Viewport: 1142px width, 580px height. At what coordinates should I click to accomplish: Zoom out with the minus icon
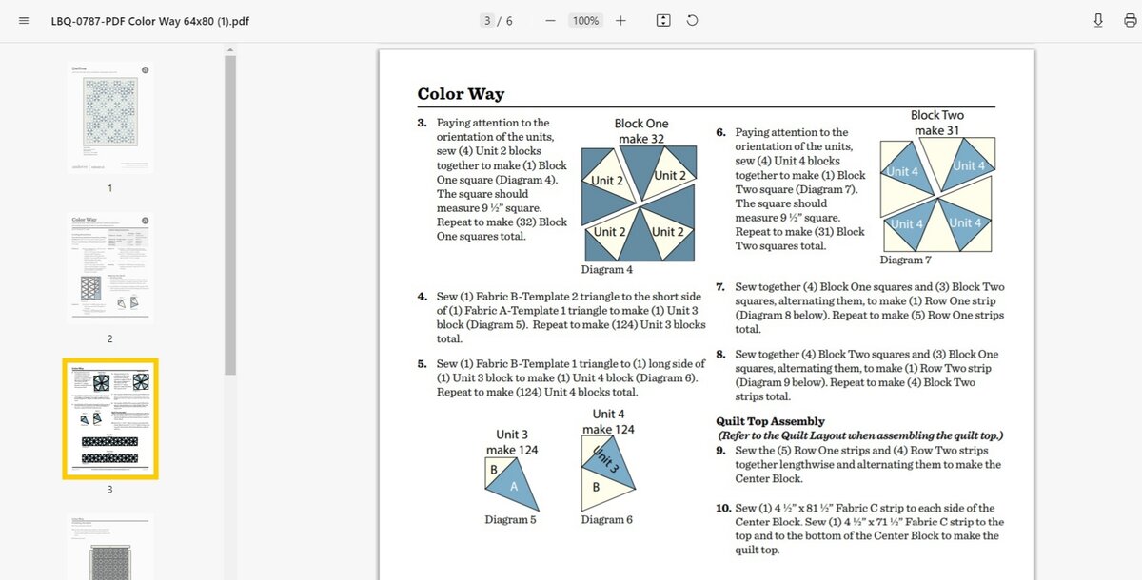click(x=550, y=21)
